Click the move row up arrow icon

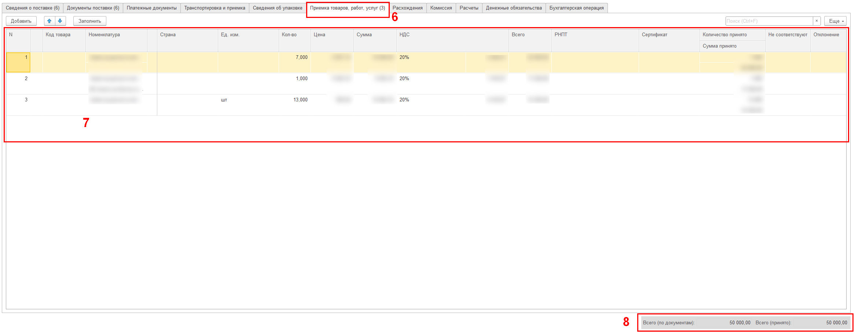pyautogui.click(x=49, y=21)
